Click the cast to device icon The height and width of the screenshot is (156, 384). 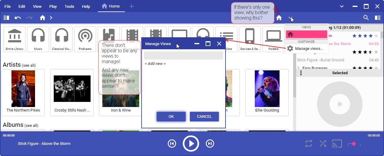(337, 144)
